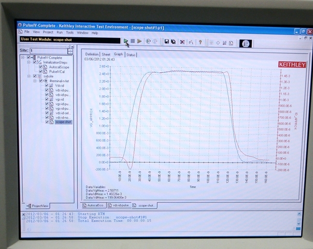Click the greyed page toolbar icon
This screenshot has height=249, width=313.
(231, 43)
